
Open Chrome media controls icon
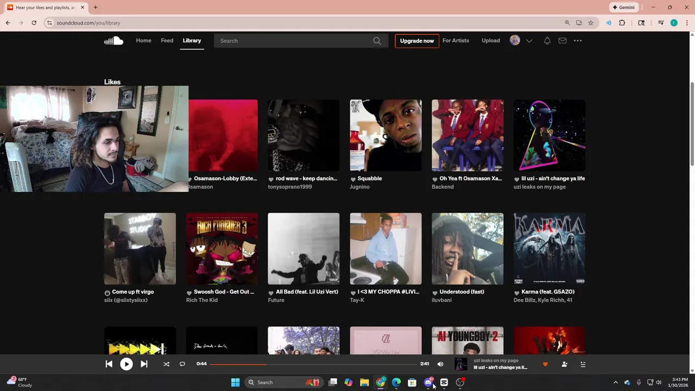(661, 23)
